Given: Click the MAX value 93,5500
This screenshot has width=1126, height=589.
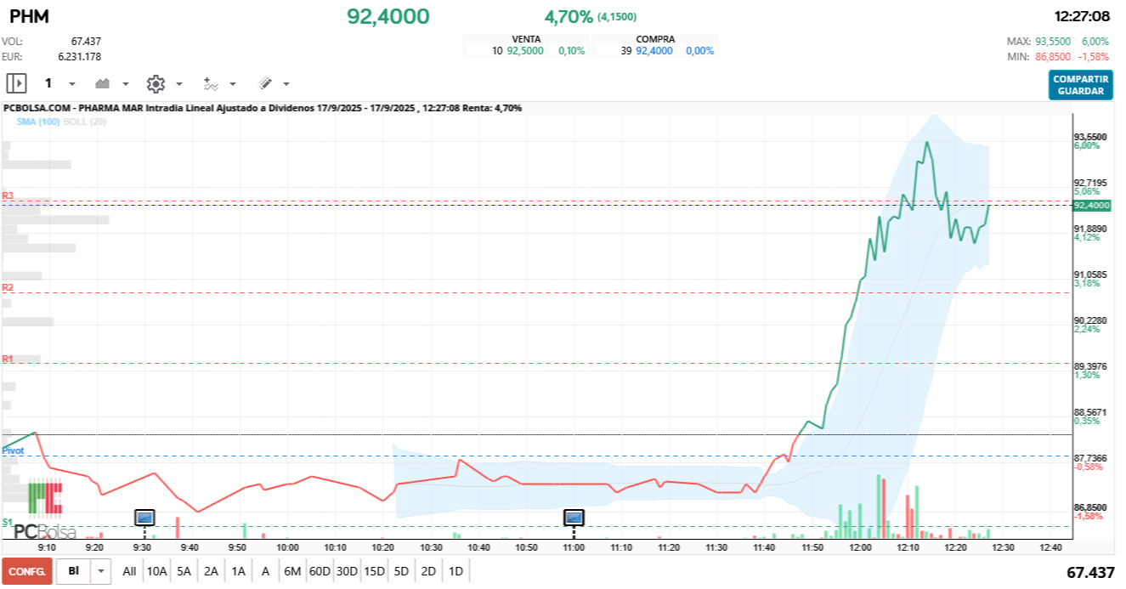Looking at the screenshot, I should point(1055,41).
